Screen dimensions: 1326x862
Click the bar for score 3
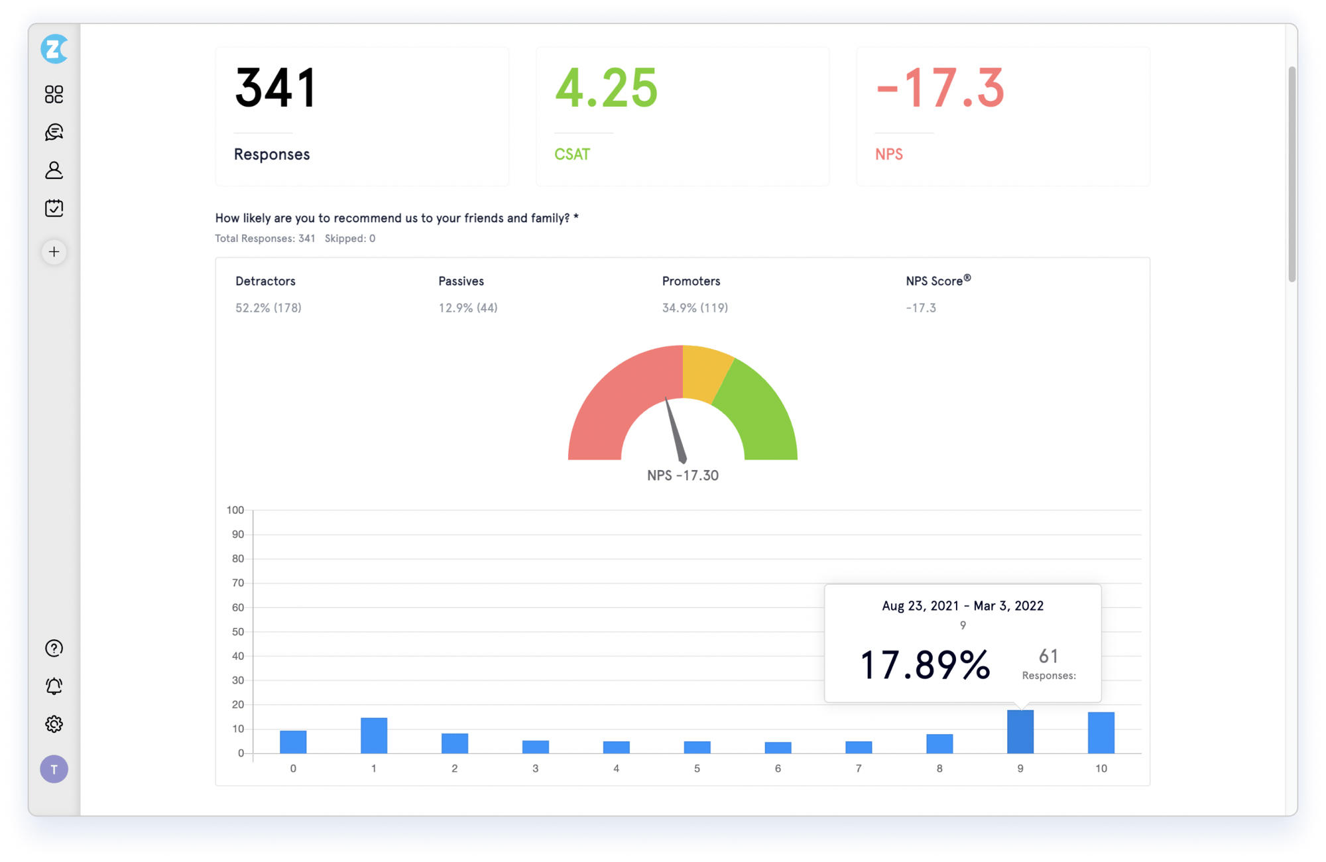(536, 747)
